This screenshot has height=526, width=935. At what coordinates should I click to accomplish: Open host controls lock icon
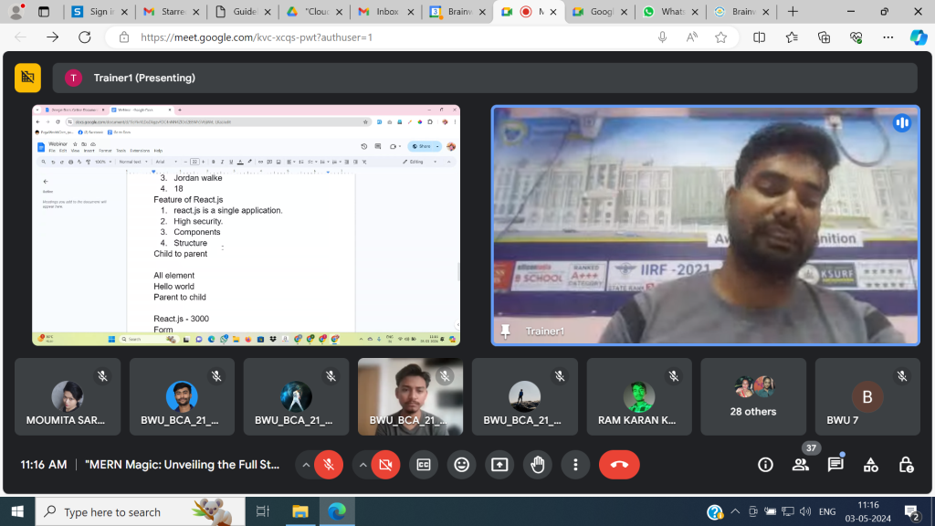pos(905,465)
